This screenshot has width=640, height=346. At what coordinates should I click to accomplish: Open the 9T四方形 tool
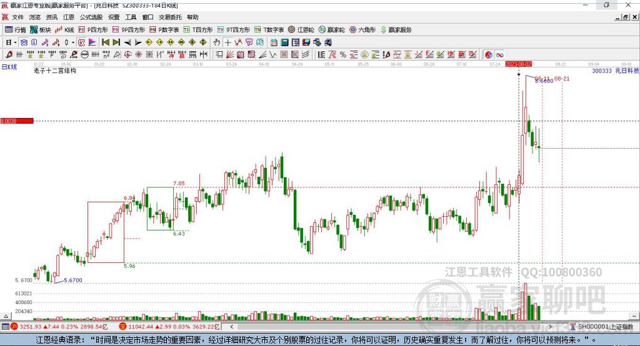click(234, 30)
